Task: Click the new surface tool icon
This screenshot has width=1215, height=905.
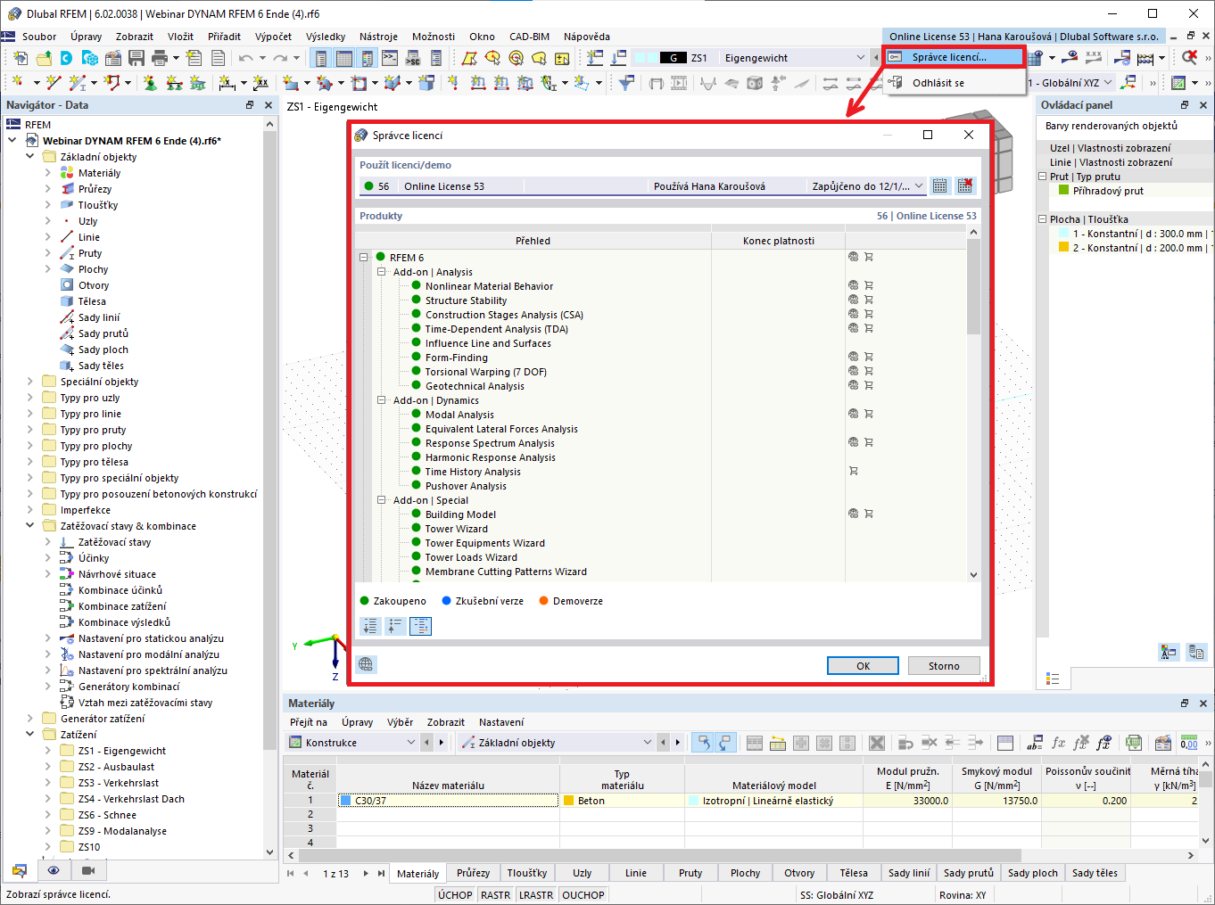Action: coord(291,83)
